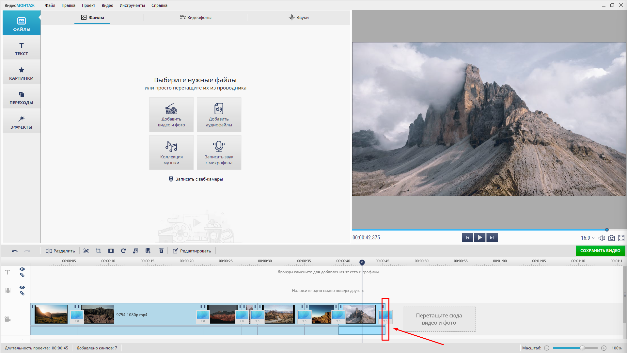Image resolution: width=627 pixels, height=353 pixels.
Task: Expand the 16:9 aspect ratio dropdown
Action: click(588, 238)
